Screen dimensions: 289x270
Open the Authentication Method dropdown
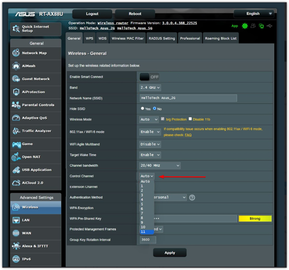[x=170, y=197]
